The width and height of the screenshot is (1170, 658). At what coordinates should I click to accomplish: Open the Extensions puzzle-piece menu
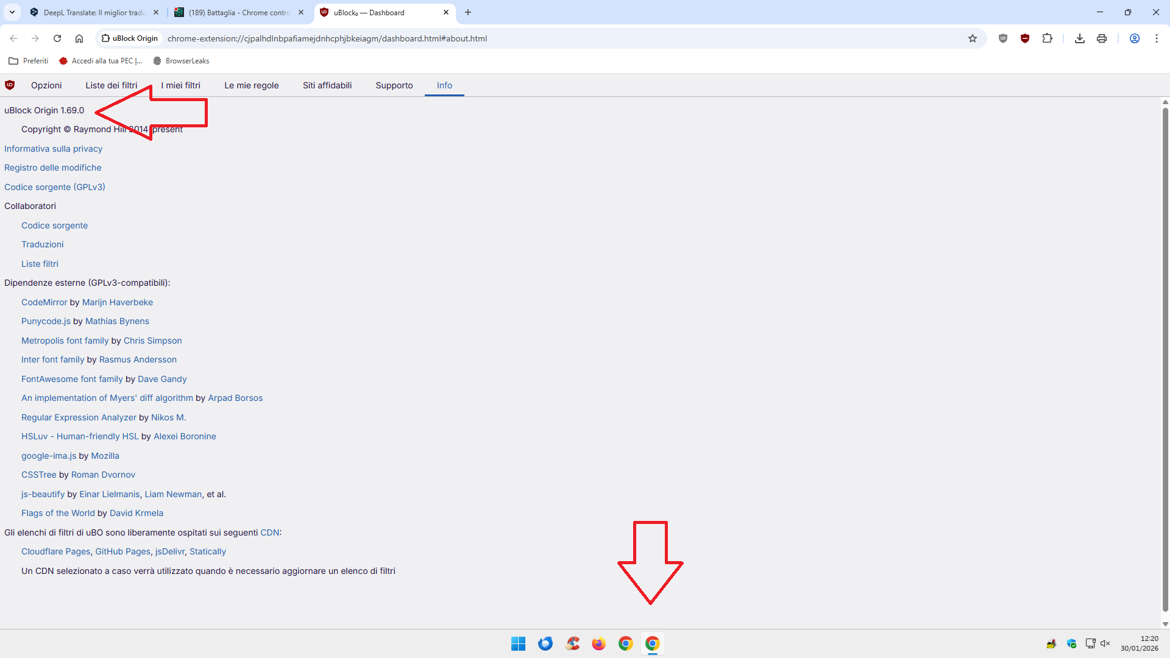pyautogui.click(x=1047, y=38)
